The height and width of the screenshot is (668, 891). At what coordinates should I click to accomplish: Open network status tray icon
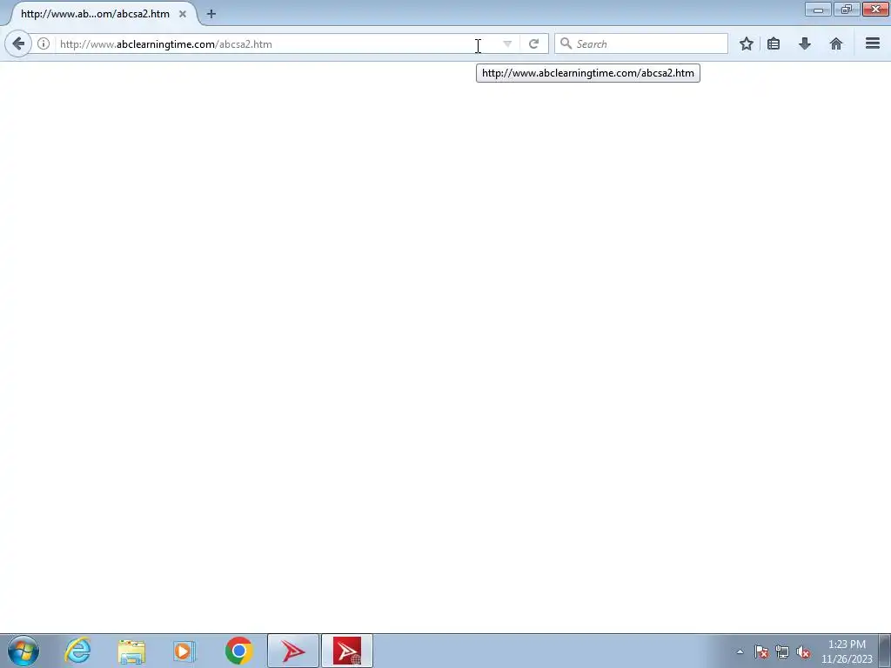tap(782, 651)
